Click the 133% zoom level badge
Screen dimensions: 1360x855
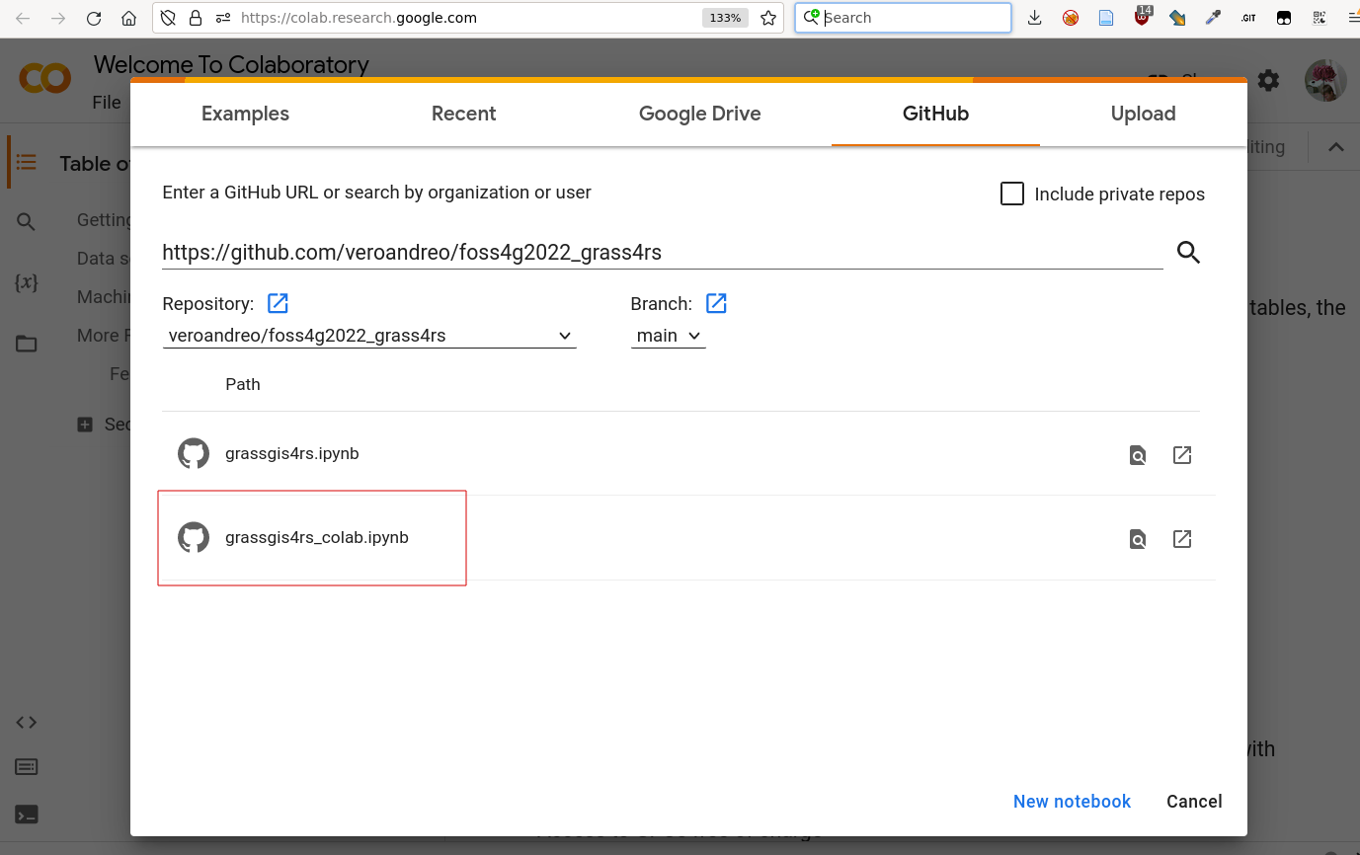point(725,18)
